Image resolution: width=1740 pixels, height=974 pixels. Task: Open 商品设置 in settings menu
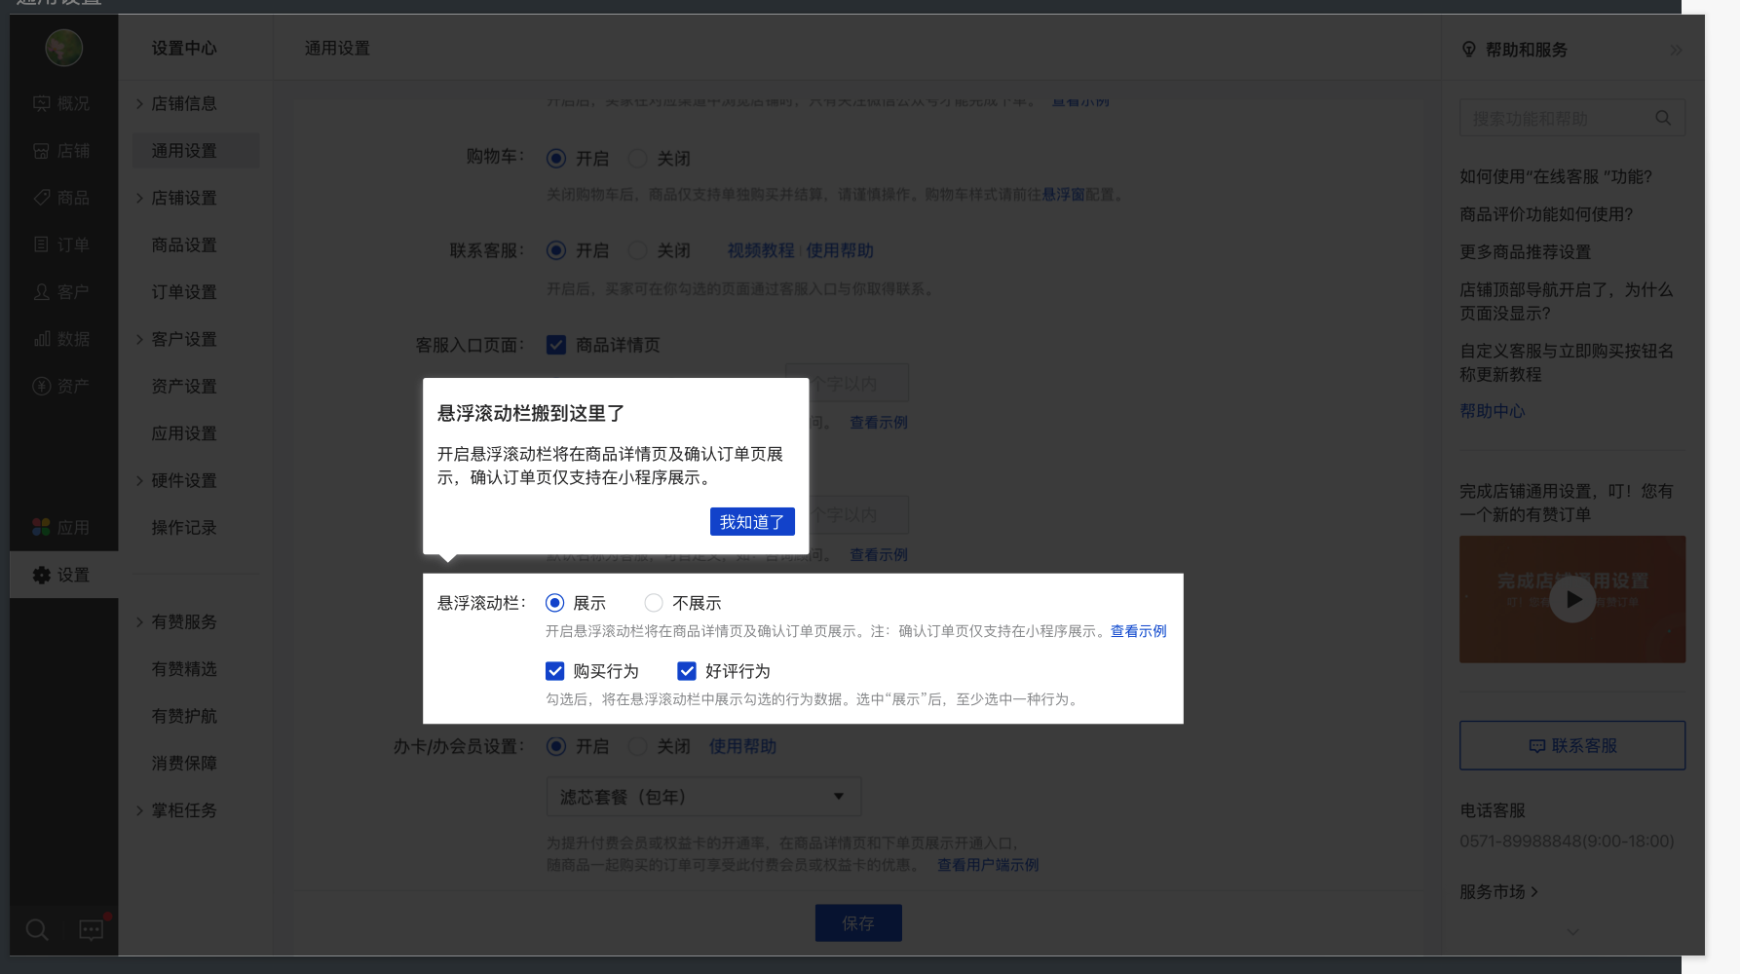(184, 245)
